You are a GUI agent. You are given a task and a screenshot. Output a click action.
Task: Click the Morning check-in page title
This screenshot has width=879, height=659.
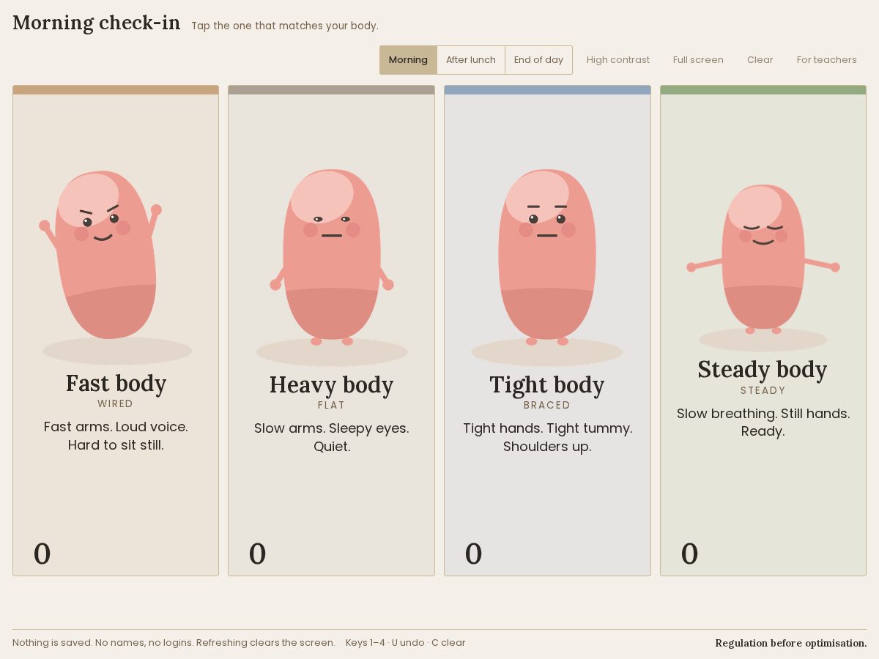point(97,23)
